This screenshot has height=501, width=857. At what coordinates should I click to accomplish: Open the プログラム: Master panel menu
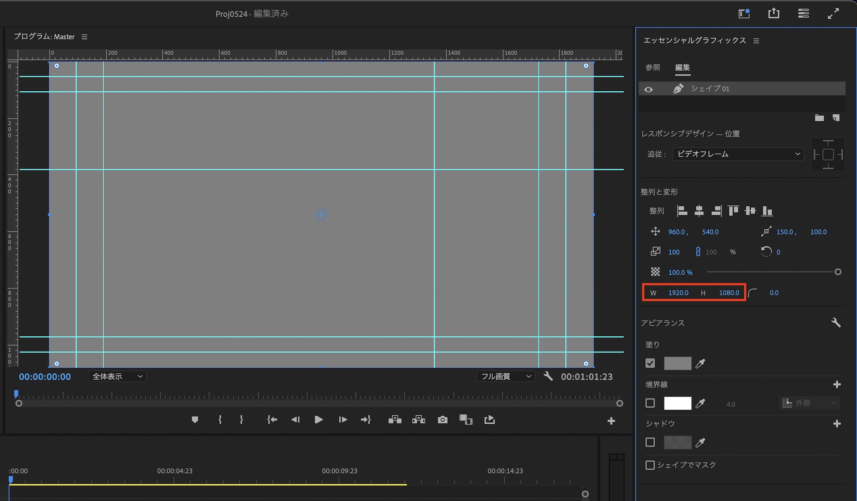[84, 37]
